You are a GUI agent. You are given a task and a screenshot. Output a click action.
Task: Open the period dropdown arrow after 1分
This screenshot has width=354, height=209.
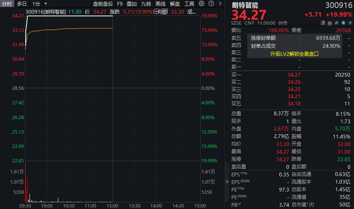pos(45,4)
